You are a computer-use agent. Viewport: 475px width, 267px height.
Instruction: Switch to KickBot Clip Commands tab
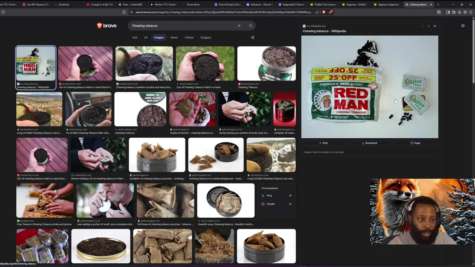pyautogui.click(x=323, y=4)
